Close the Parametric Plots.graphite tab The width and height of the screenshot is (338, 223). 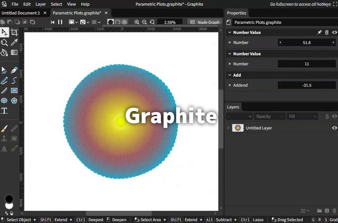point(106,13)
